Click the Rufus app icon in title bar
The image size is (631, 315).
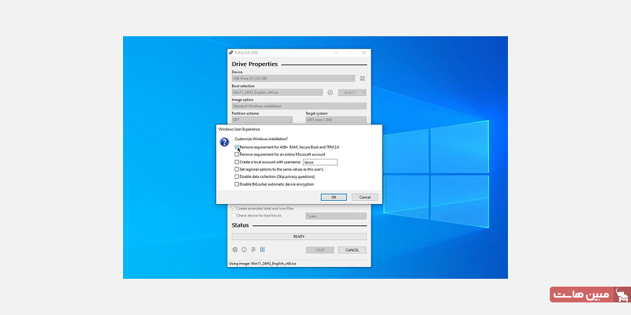[231, 53]
